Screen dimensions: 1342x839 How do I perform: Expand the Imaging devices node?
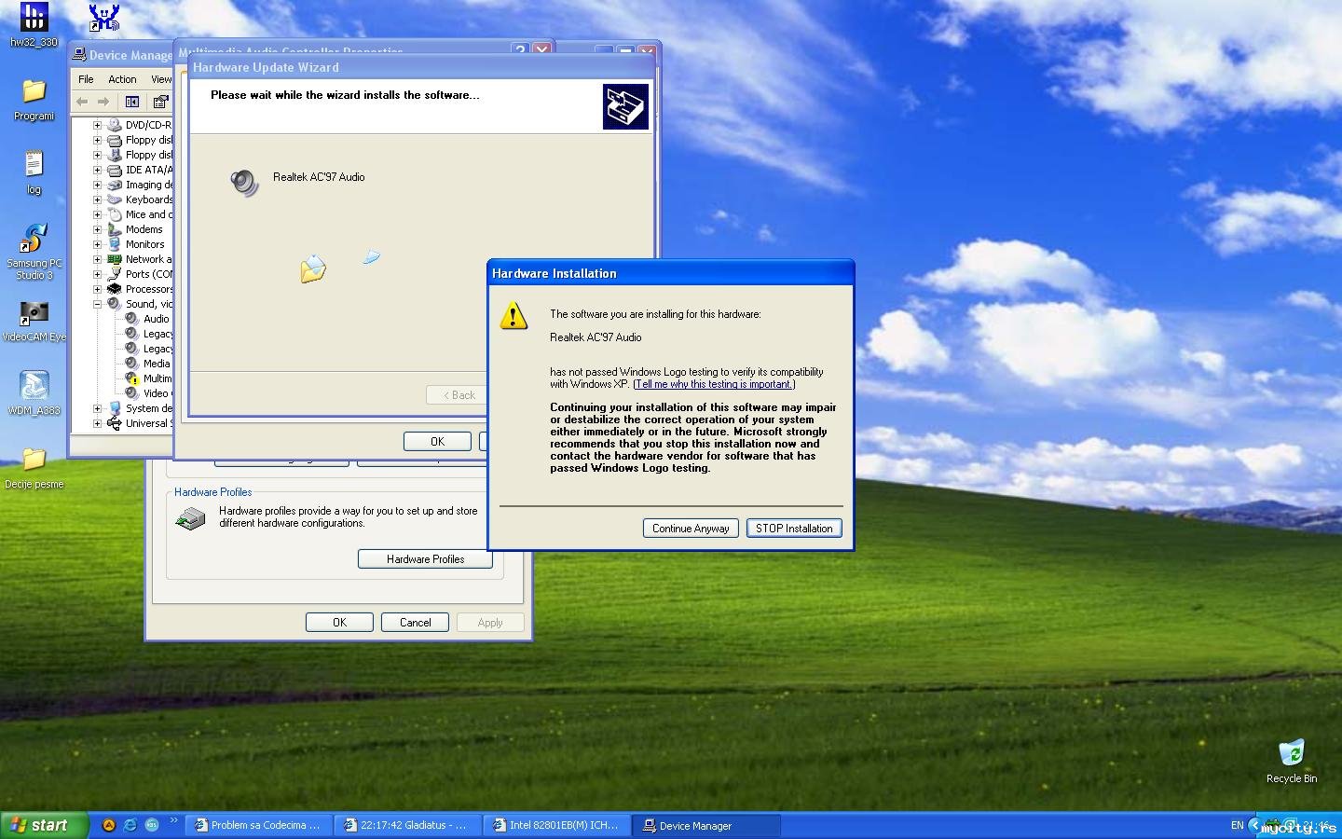[97, 185]
